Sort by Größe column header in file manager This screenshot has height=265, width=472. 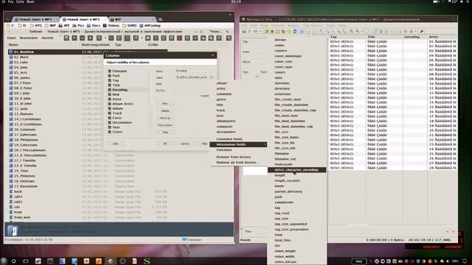coord(153,45)
